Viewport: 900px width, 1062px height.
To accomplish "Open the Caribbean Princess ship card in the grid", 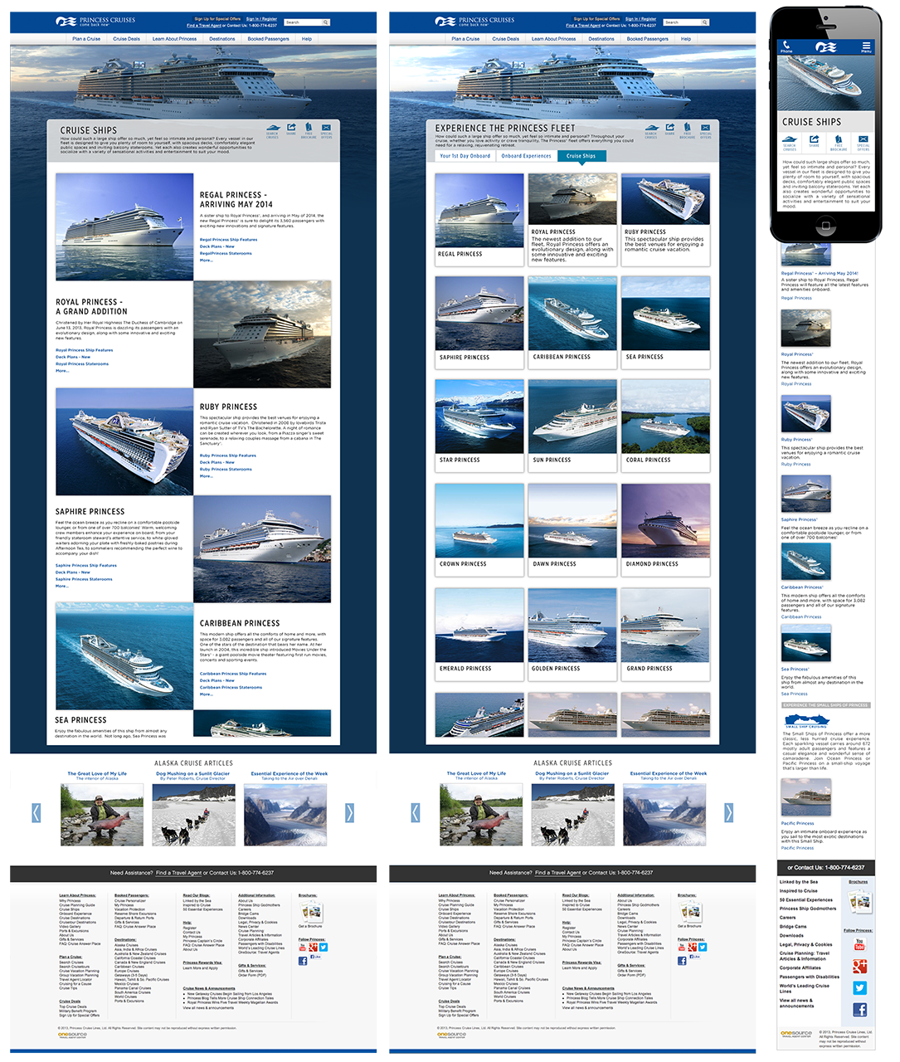I will pos(573,323).
